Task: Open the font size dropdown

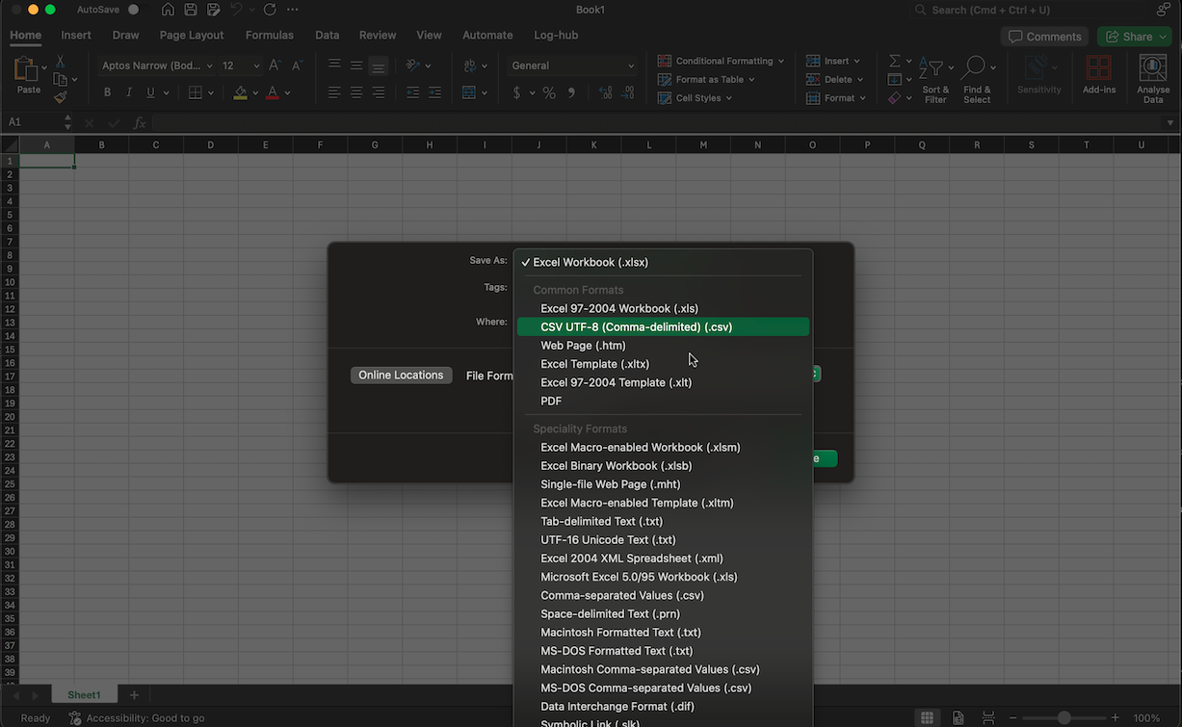Action: (256, 66)
